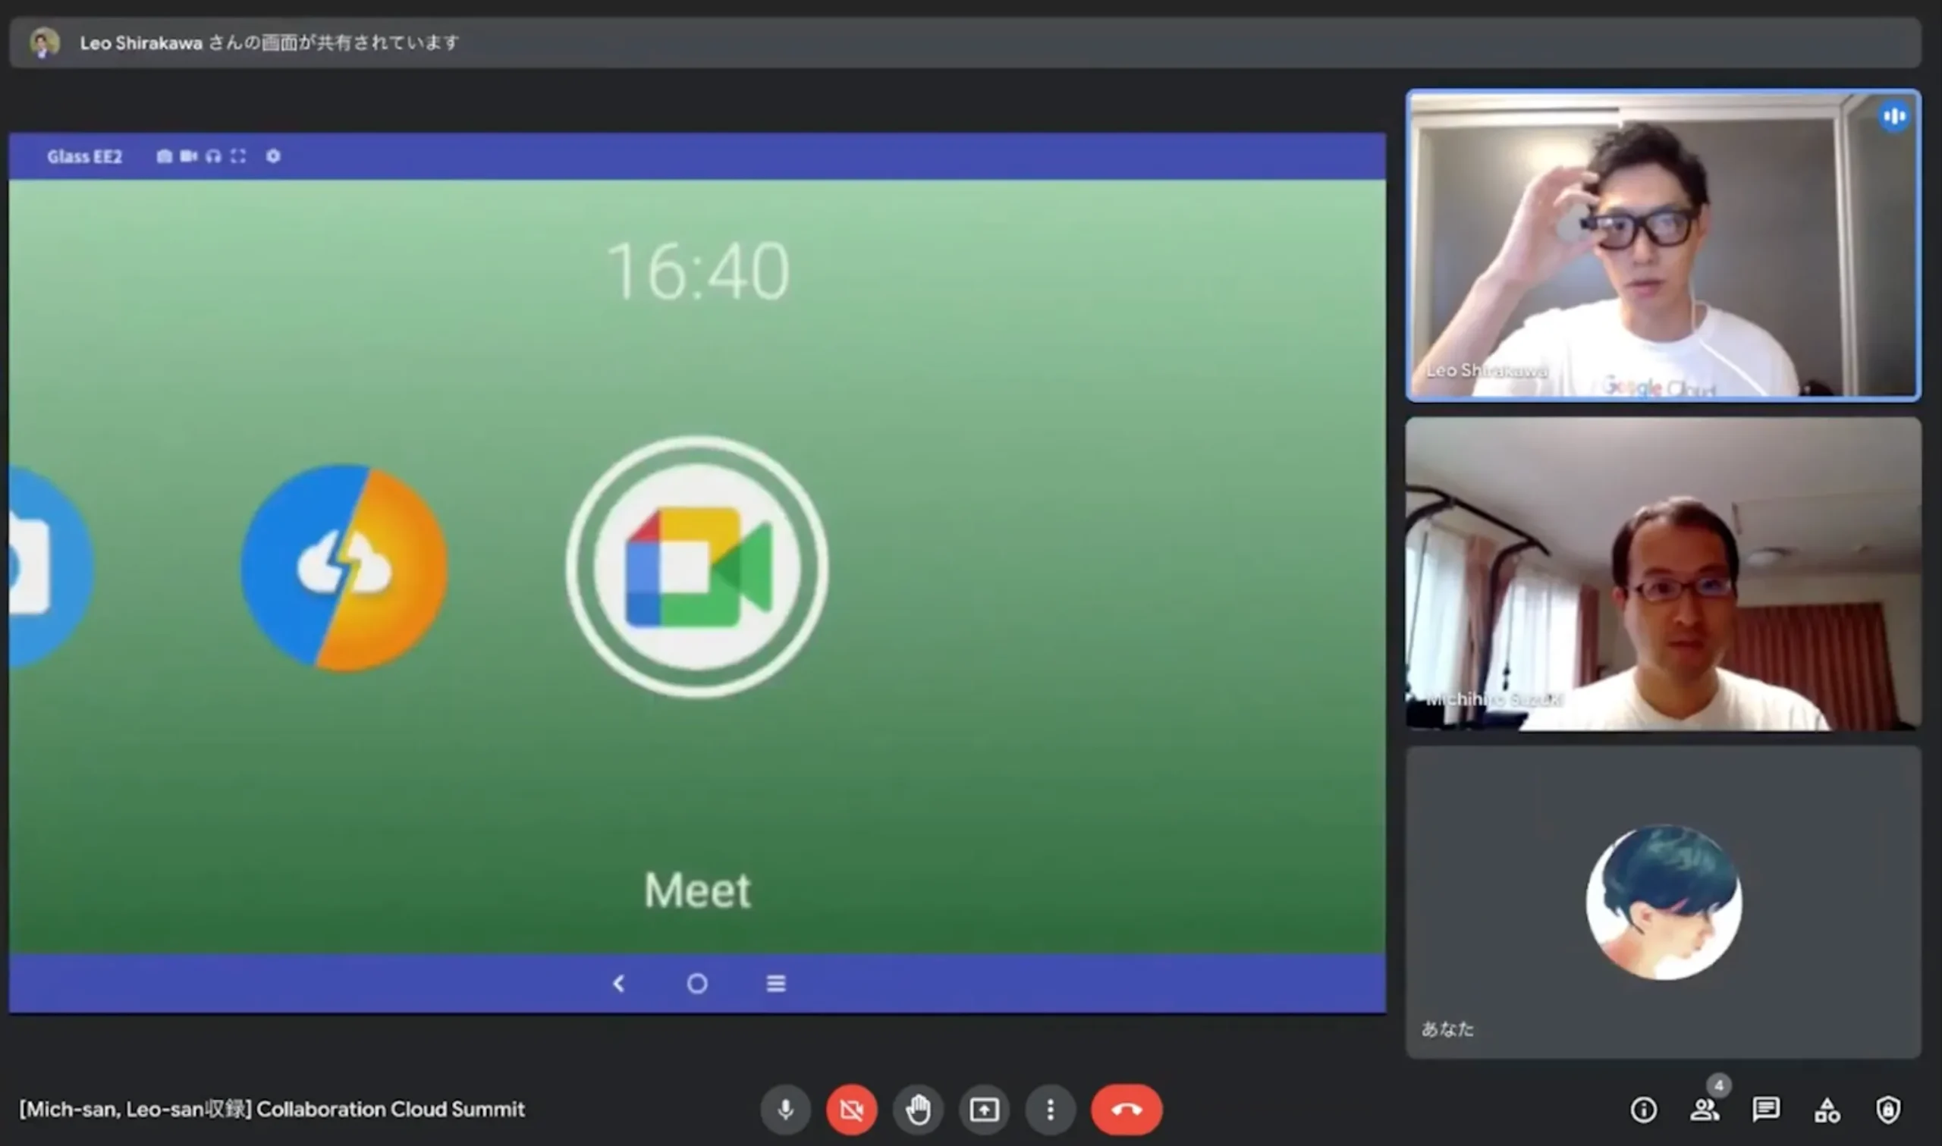This screenshot has height=1146, width=1942.
Task: Mute the microphone in the call bar
Action: [785, 1110]
